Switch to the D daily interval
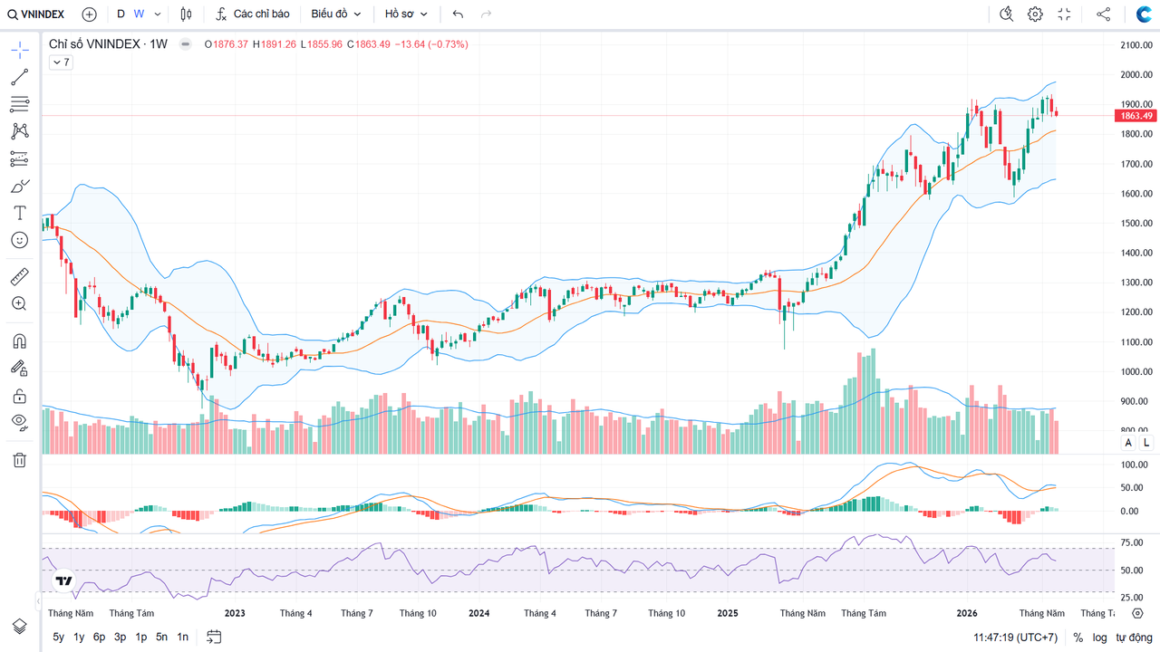1160x652 pixels. [121, 14]
